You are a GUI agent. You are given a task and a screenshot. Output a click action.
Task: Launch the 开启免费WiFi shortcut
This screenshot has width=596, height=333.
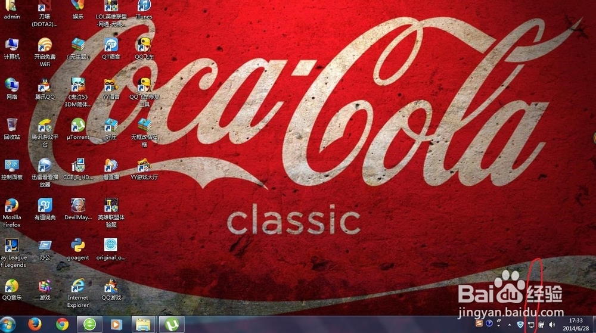[45, 52]
